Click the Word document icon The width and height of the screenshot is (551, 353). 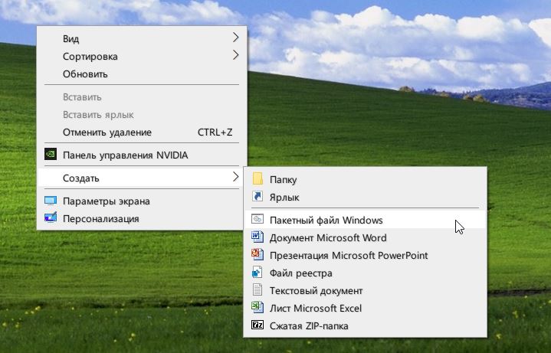tap(257, 237)
